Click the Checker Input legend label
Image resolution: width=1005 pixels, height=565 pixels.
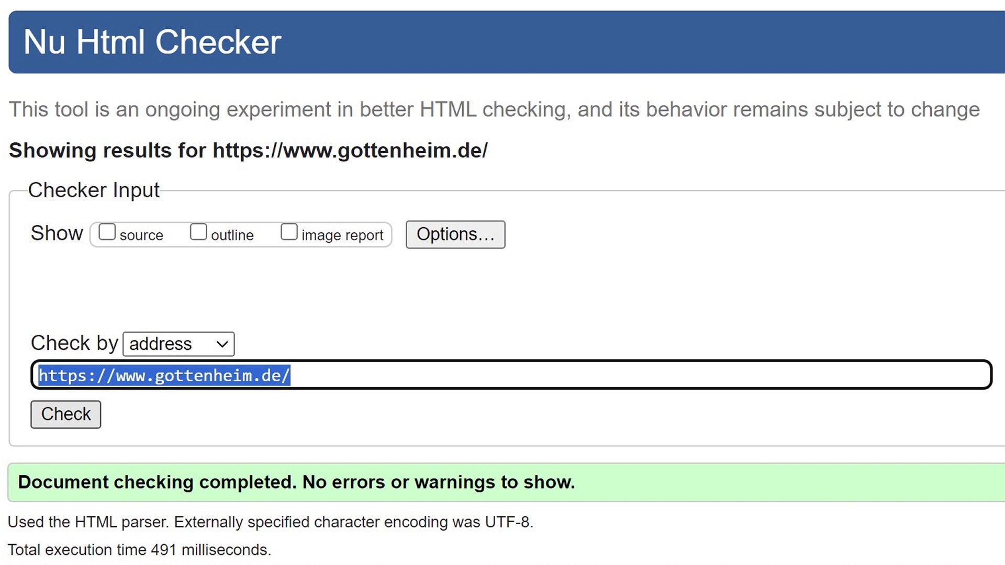point(94,190)
